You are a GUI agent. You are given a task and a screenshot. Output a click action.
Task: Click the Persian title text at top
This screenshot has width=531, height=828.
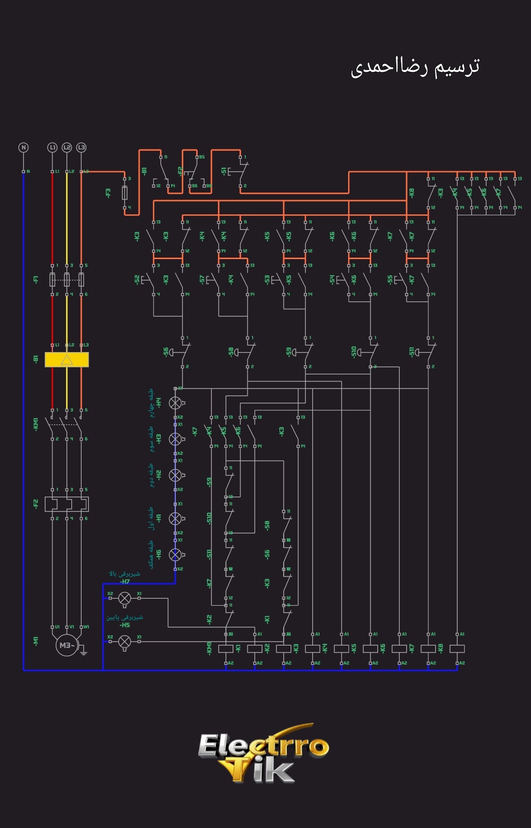point(415,67)
